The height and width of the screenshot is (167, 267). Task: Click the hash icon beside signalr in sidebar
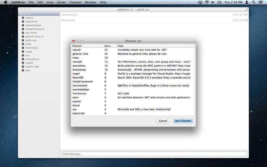coord(23,63)
